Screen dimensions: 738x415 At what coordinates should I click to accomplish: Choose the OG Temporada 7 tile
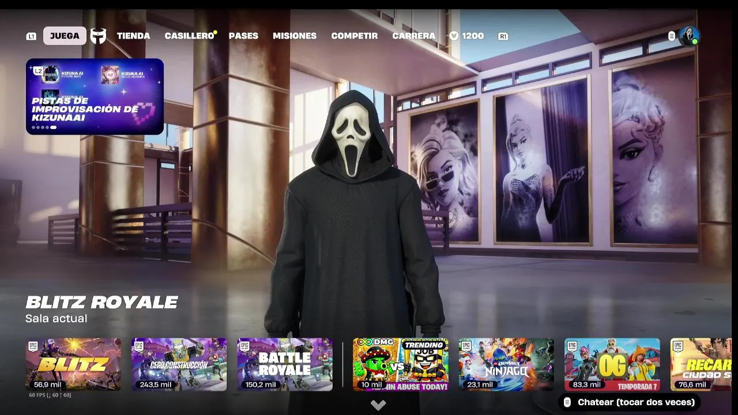[x=612, y=364]
